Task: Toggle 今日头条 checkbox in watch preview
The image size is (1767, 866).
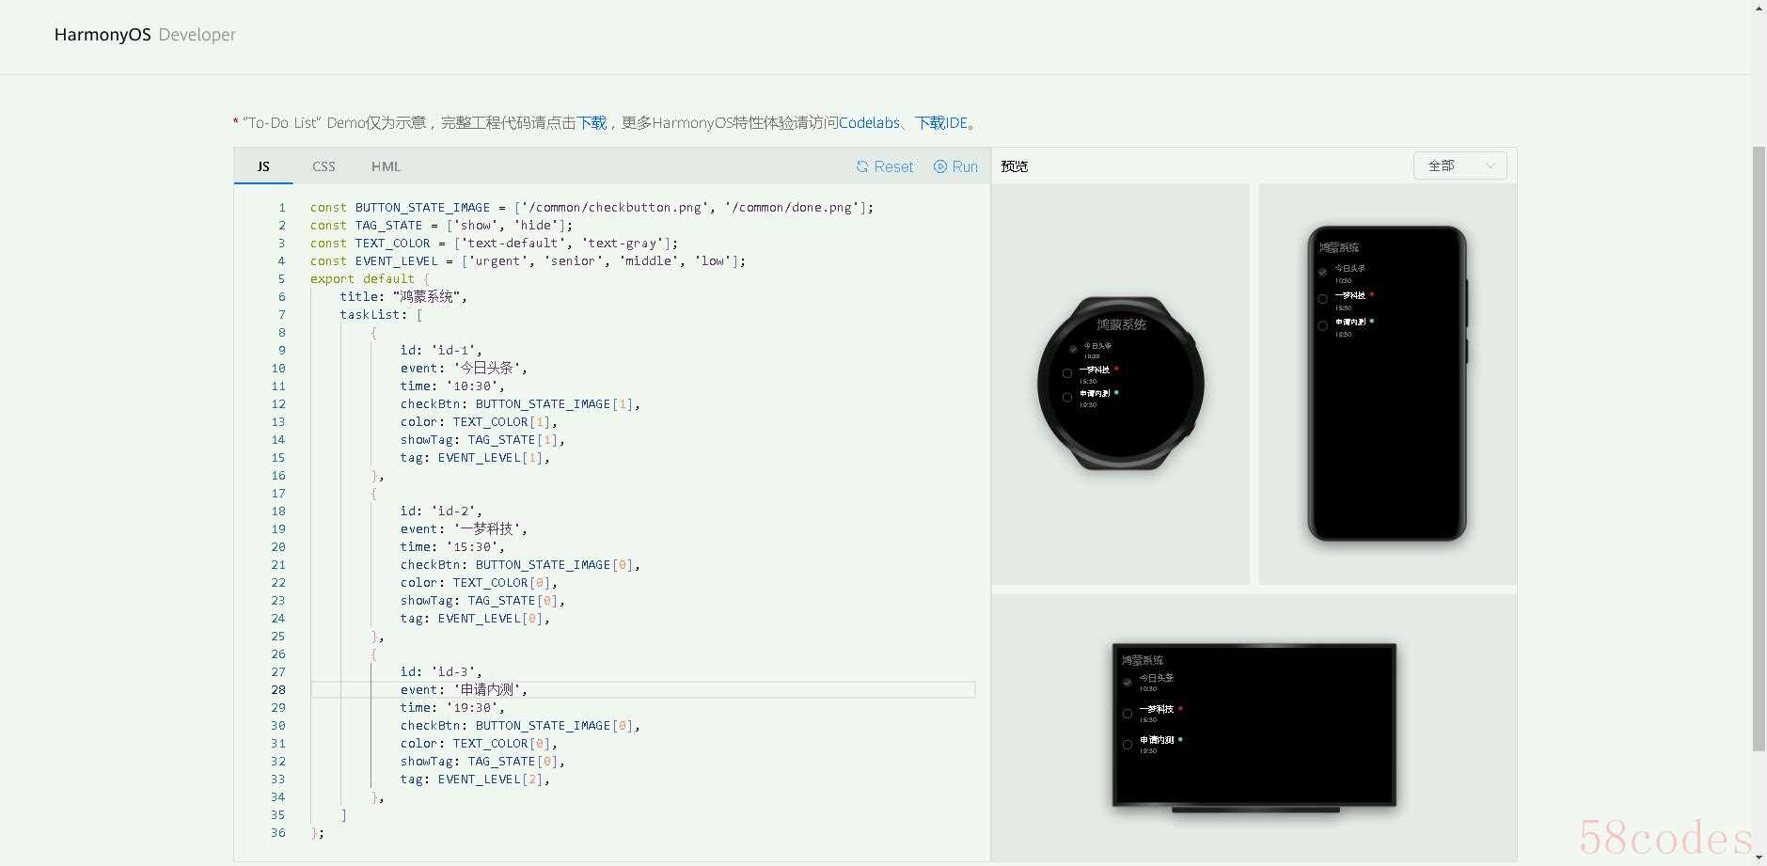Action: tap(1073, 349)
